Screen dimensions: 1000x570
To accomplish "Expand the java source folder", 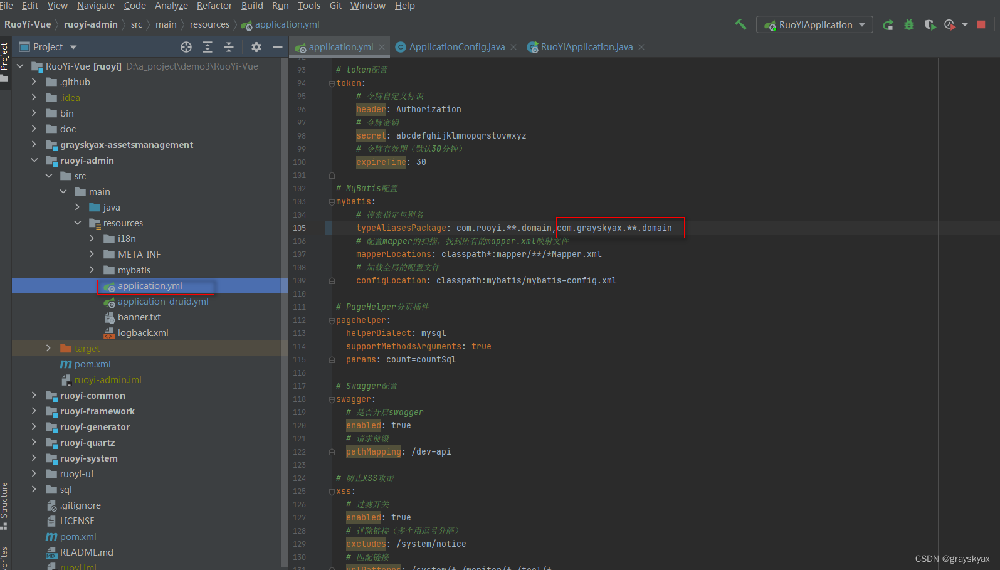I will [77, 207].
